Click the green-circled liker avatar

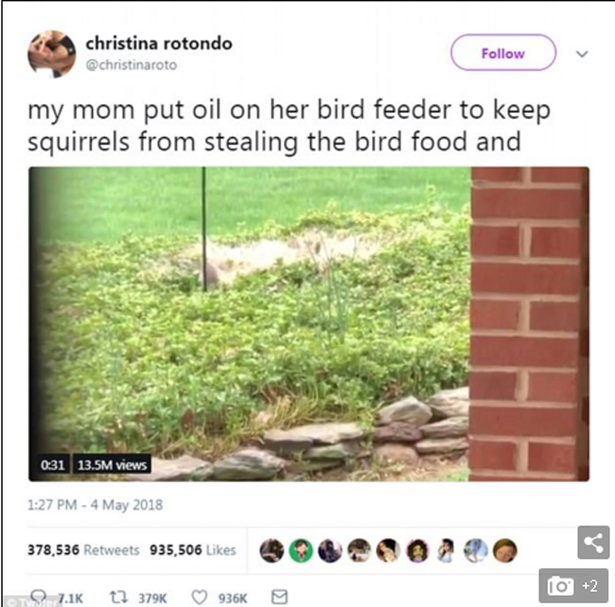(301, 551)
